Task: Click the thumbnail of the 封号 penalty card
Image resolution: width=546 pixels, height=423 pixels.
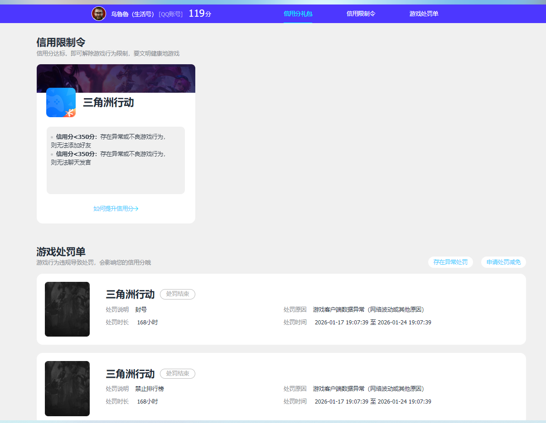Action: (67, 309)
